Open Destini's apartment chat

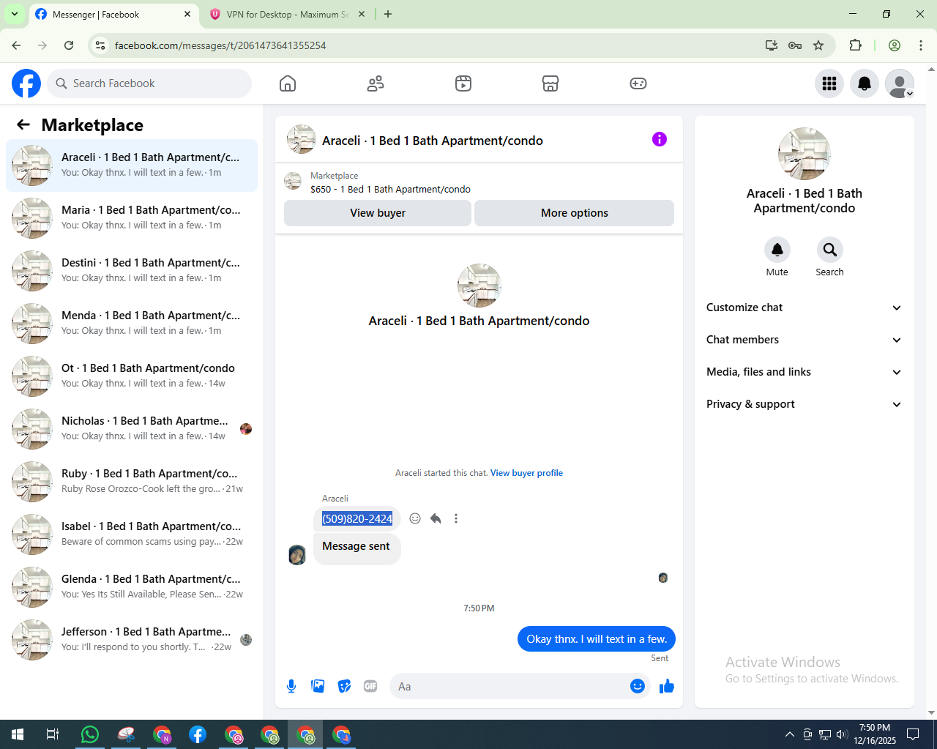[132, 271]
